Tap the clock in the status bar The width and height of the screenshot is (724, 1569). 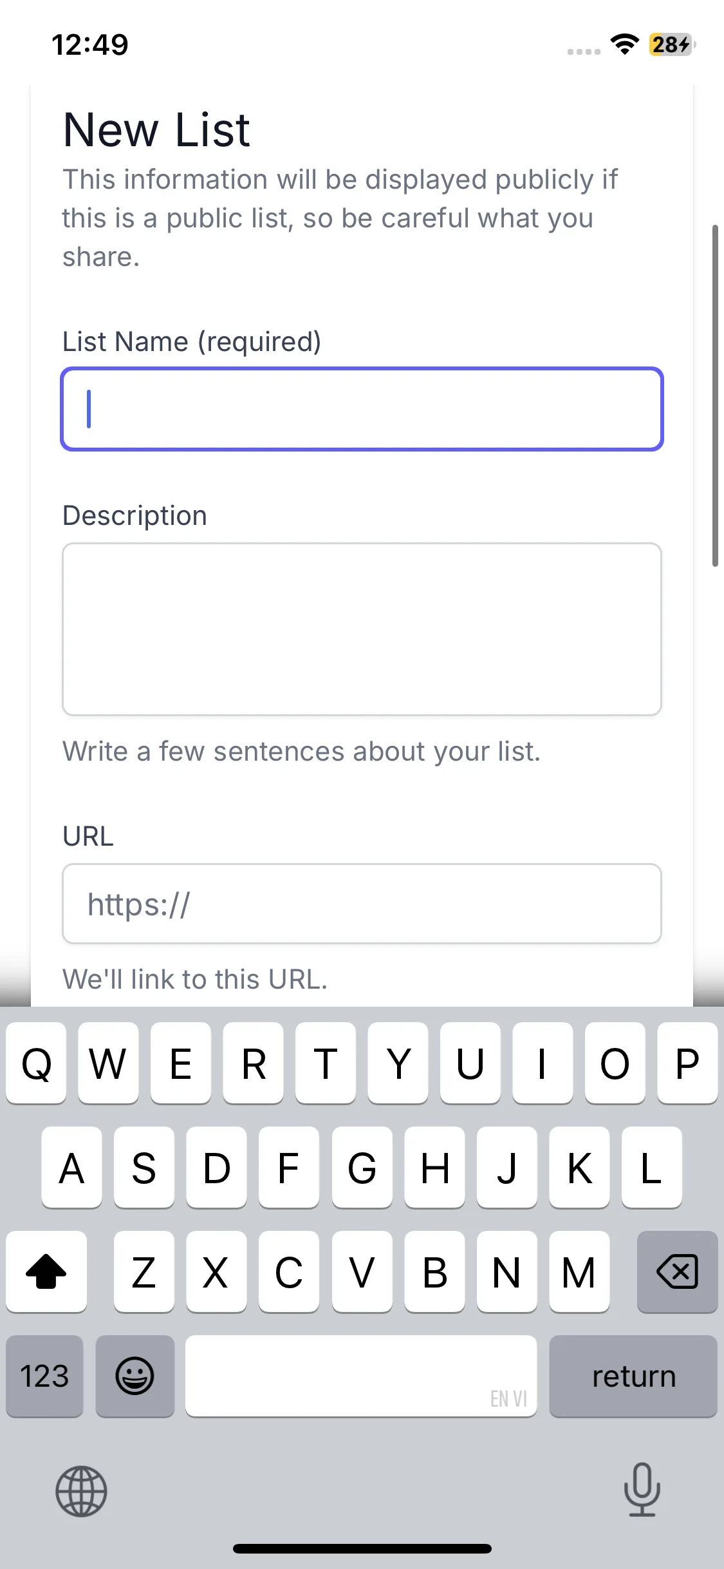pyautogui.click(x=90, y=44)
